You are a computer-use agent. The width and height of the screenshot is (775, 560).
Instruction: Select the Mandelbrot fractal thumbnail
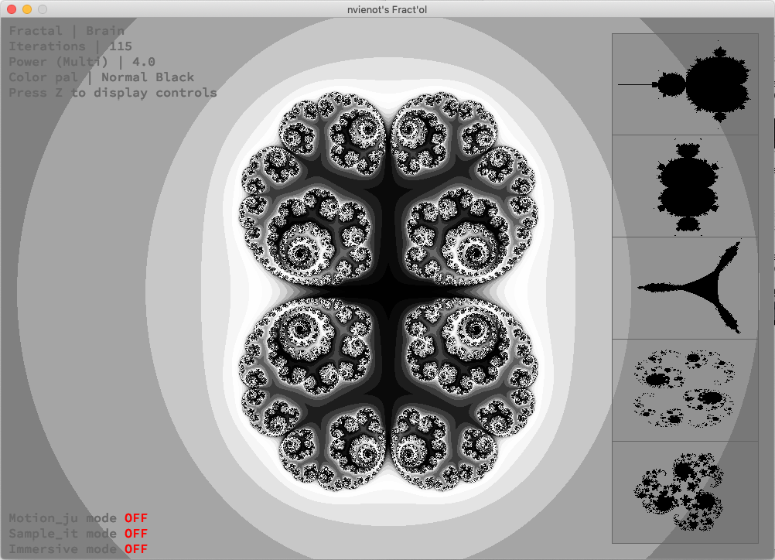(685, 84)
